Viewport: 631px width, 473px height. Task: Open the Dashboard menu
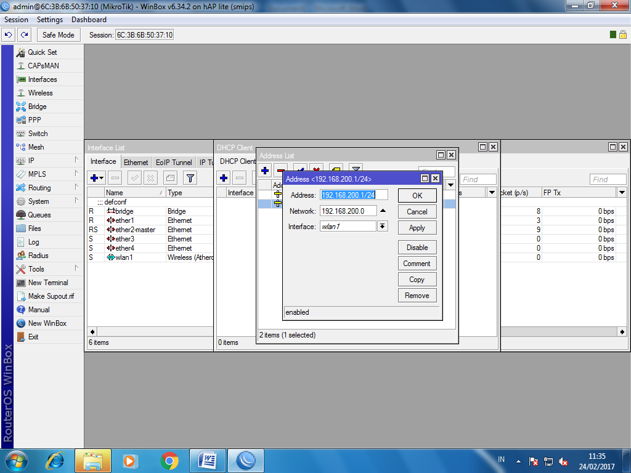pyautogui.click(x=89, y=20)
